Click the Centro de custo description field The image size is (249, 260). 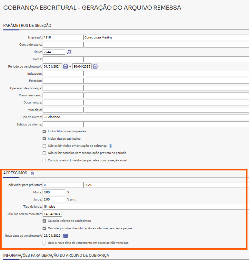[x=166, y=45]
